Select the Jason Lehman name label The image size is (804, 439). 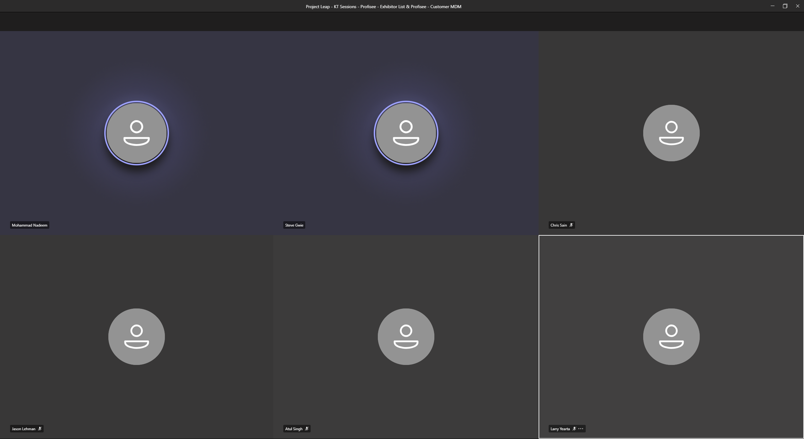point(24,429)
